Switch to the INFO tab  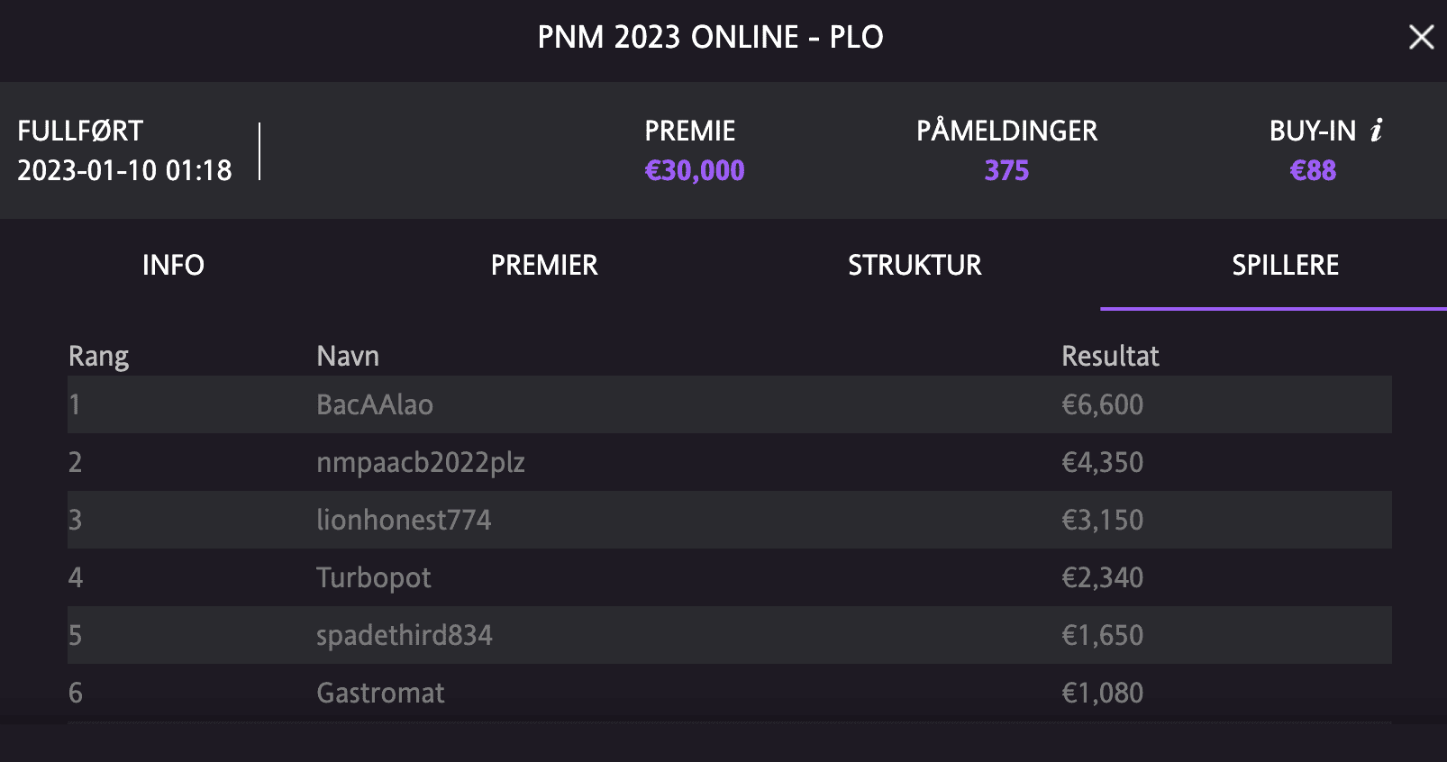[173, 265]
